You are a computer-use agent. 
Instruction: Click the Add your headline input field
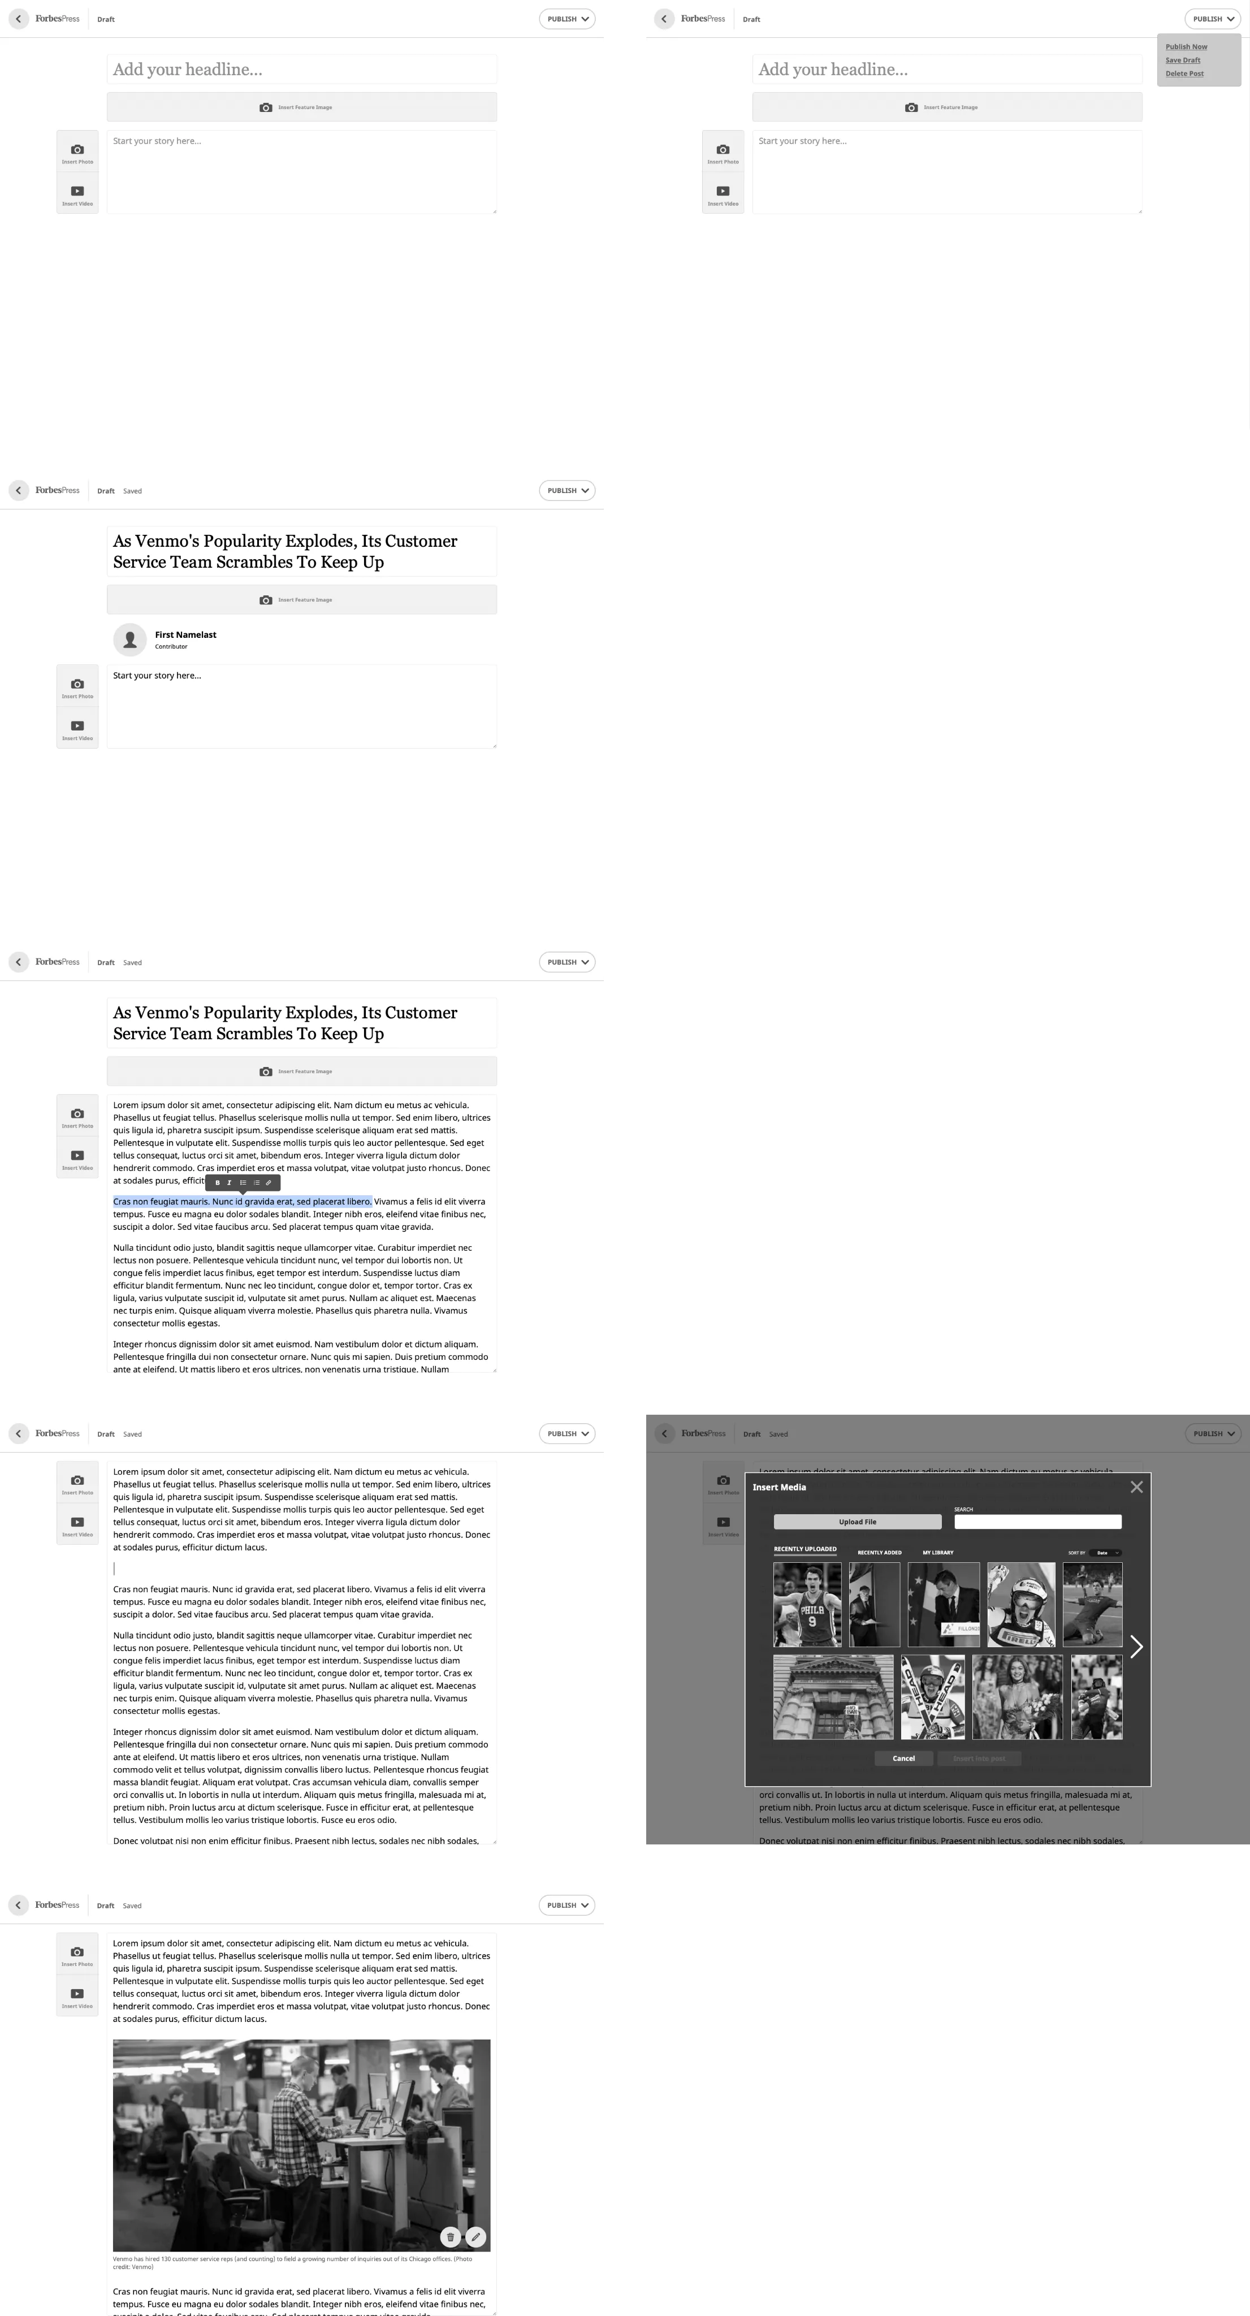(303, 68)
